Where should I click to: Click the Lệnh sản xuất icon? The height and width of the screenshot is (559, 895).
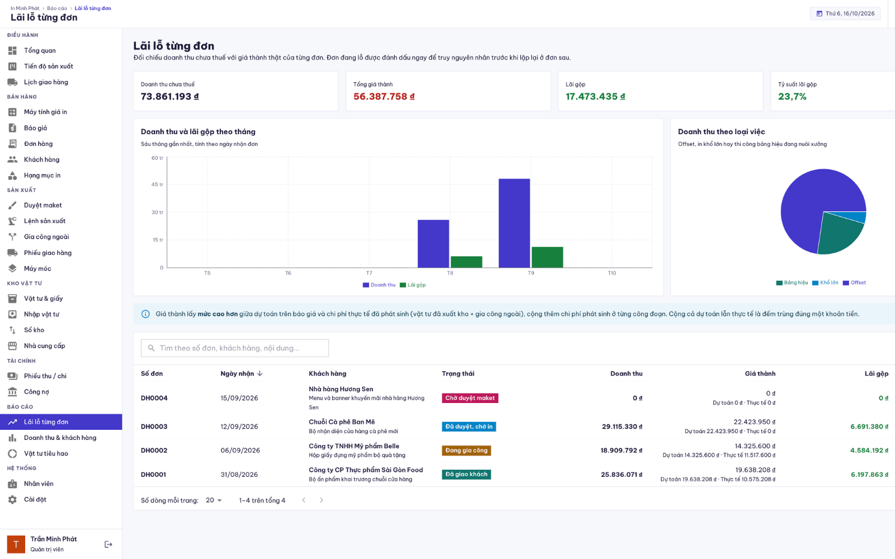pos(12,221)
